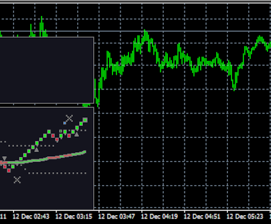Screen dimensions: 271x224
Task: Select the gray down-arrow signal marker
Action: click(x=4, y=159)
